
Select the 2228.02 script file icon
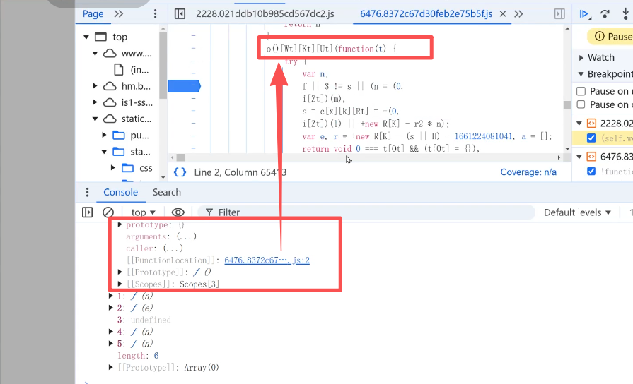click(591, 124)
